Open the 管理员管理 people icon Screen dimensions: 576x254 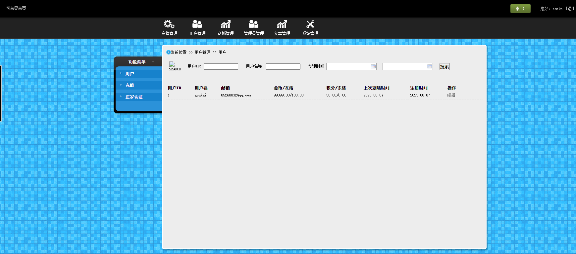(254, 24)
